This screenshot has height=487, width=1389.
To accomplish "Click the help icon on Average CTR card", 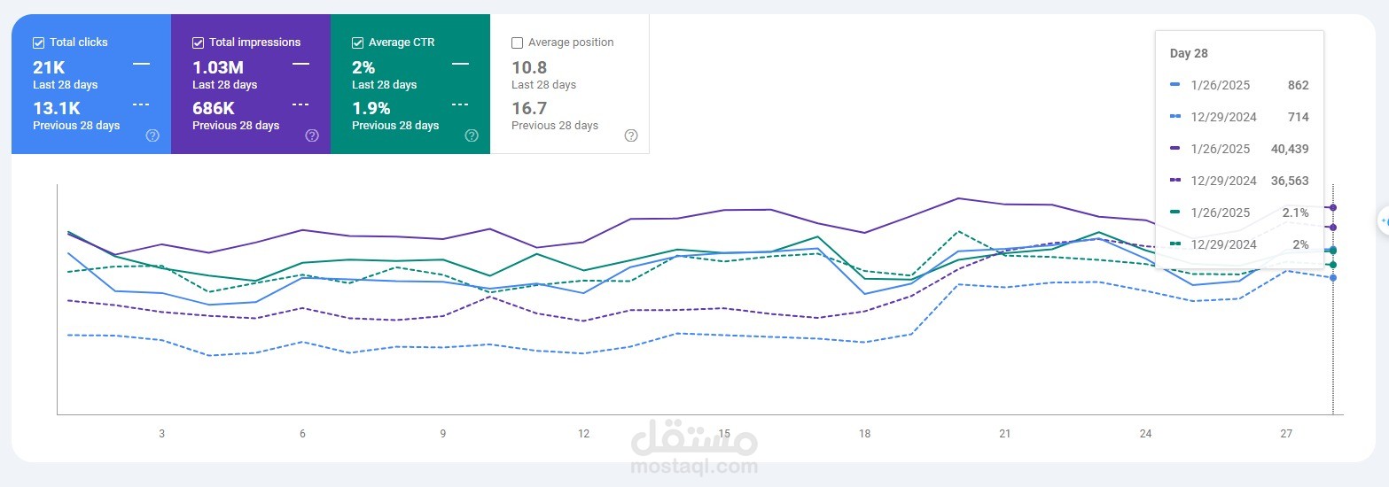I will coord(472,135).
